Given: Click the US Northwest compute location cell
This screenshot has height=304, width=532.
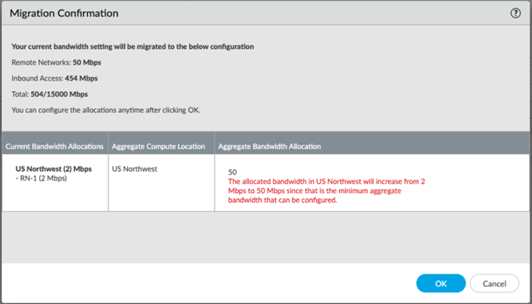Looking at the screenshot, I should tap(134, 169).
